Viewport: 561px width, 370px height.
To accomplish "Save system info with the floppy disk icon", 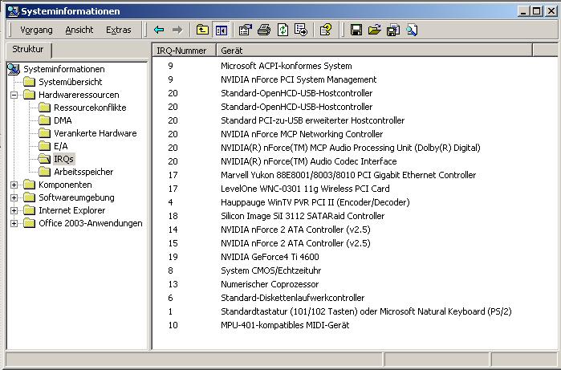I will (x=356, y=30).
